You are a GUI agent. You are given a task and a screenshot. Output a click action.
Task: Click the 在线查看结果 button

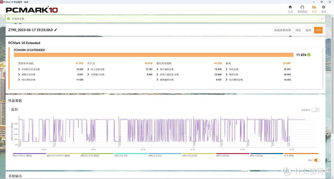click(x=282, y=30)
